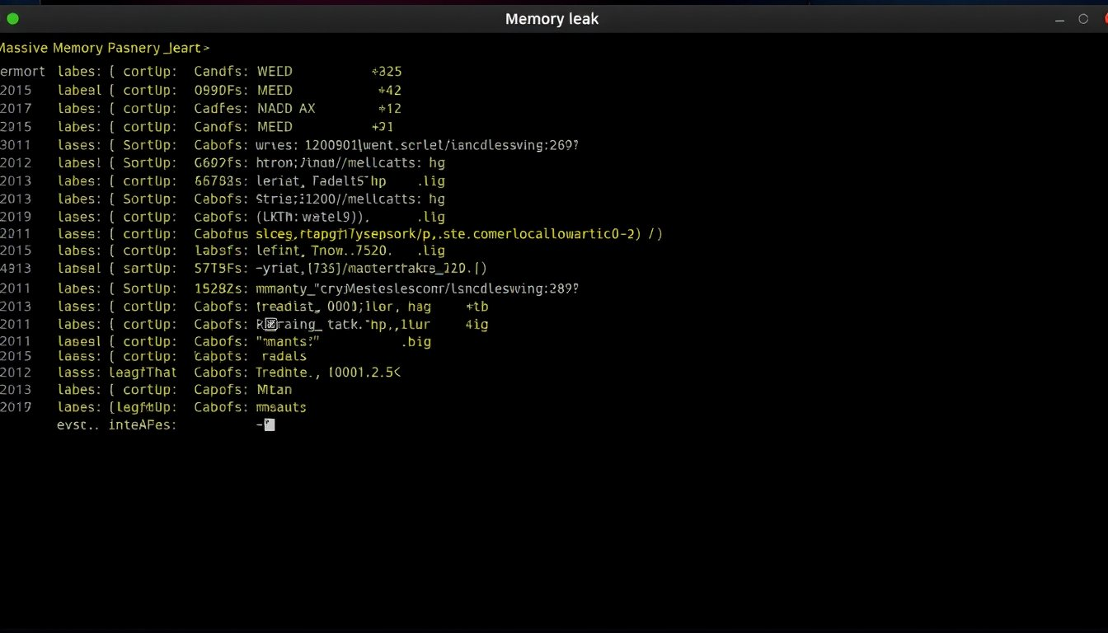
Task: Click the row number "4313"
Action: [16, 269]
